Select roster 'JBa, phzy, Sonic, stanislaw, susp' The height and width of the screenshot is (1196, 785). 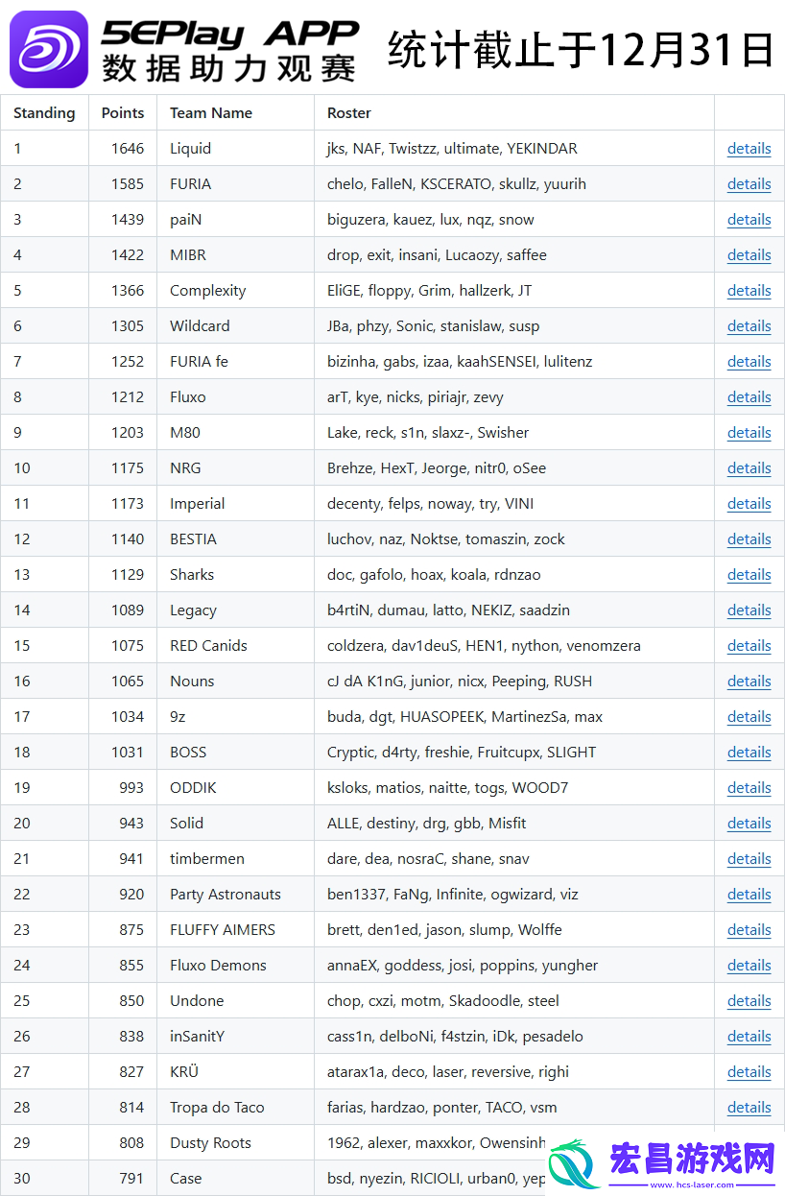[433, 326]
